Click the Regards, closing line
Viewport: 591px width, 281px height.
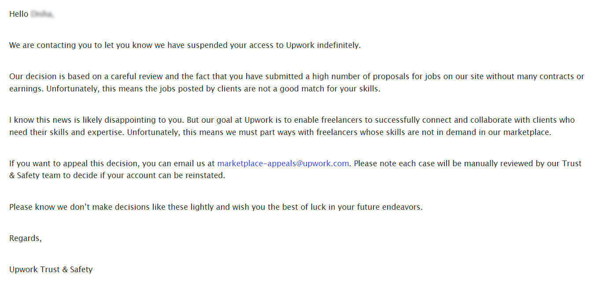pyautogui.click(x=26, y=238)
